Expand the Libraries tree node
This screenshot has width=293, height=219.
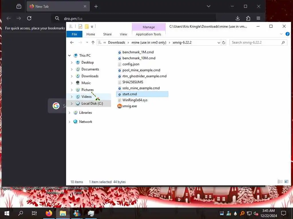(x=70, y=113)
